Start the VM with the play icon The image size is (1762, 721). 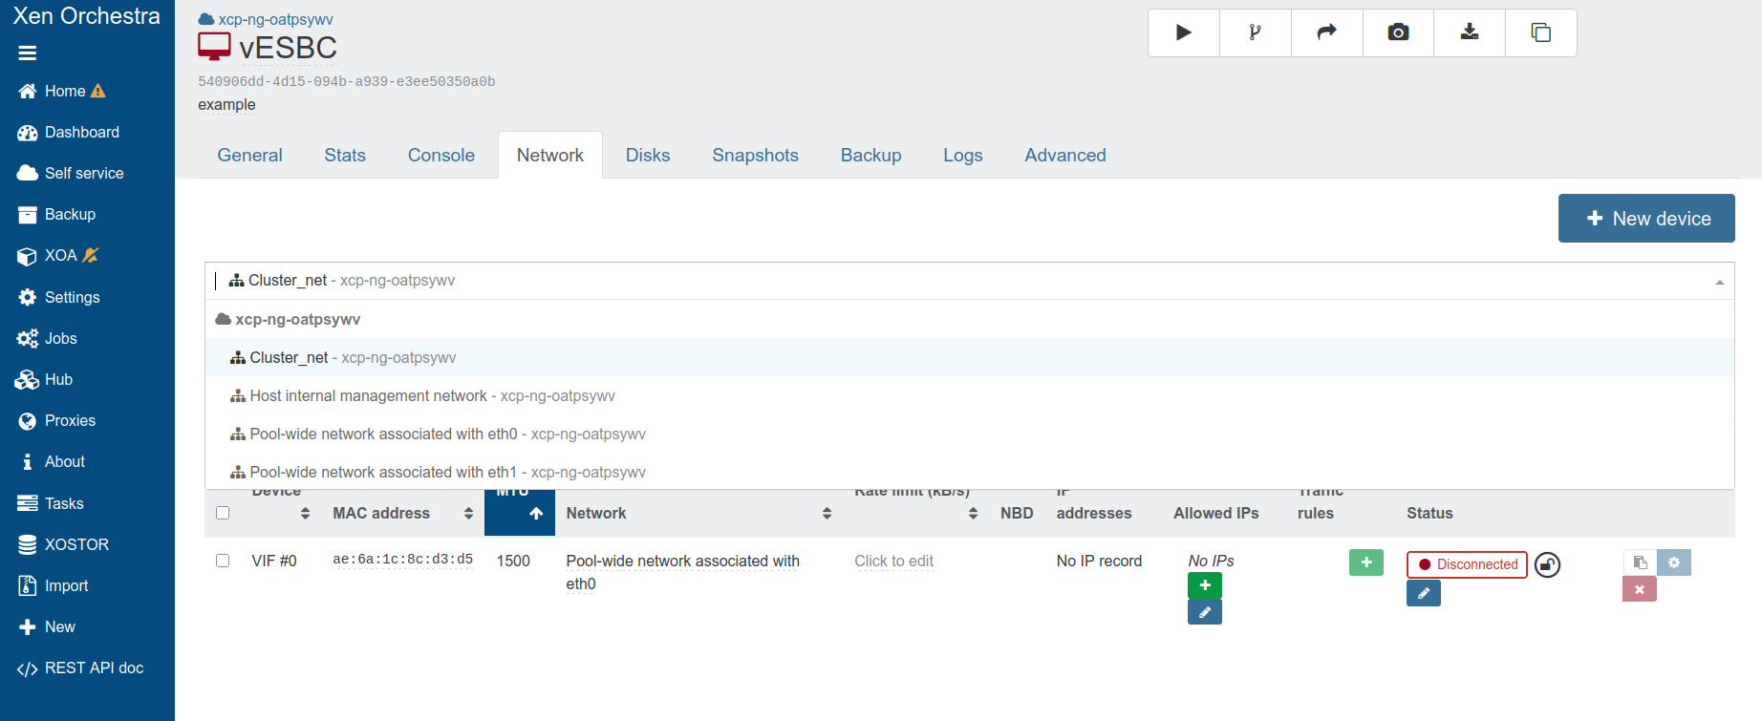(1183, 32)
